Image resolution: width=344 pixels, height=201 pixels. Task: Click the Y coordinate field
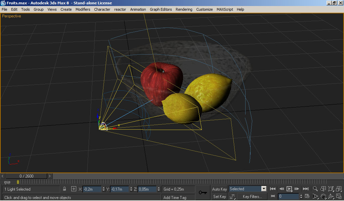tap(120, 189)
